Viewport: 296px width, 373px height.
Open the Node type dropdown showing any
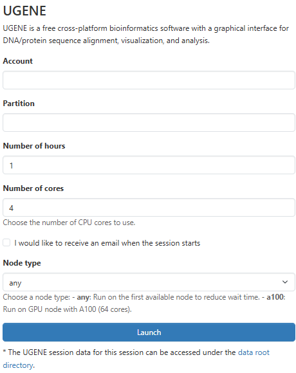pyautogui.click(x=149, y=282)
